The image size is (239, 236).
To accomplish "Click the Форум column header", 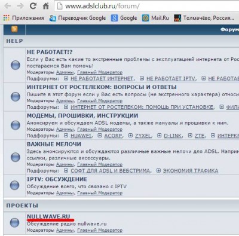I will point(229,29).
